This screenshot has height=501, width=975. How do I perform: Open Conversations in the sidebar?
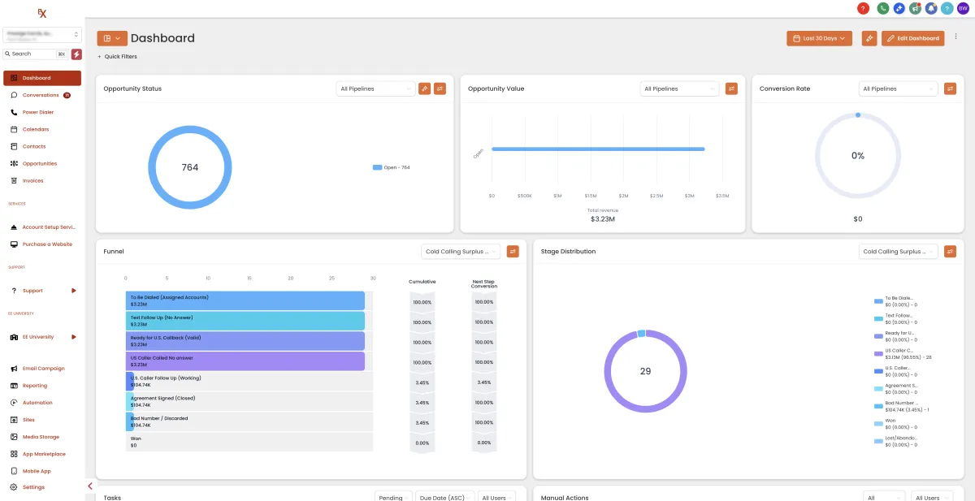point(42,95)
